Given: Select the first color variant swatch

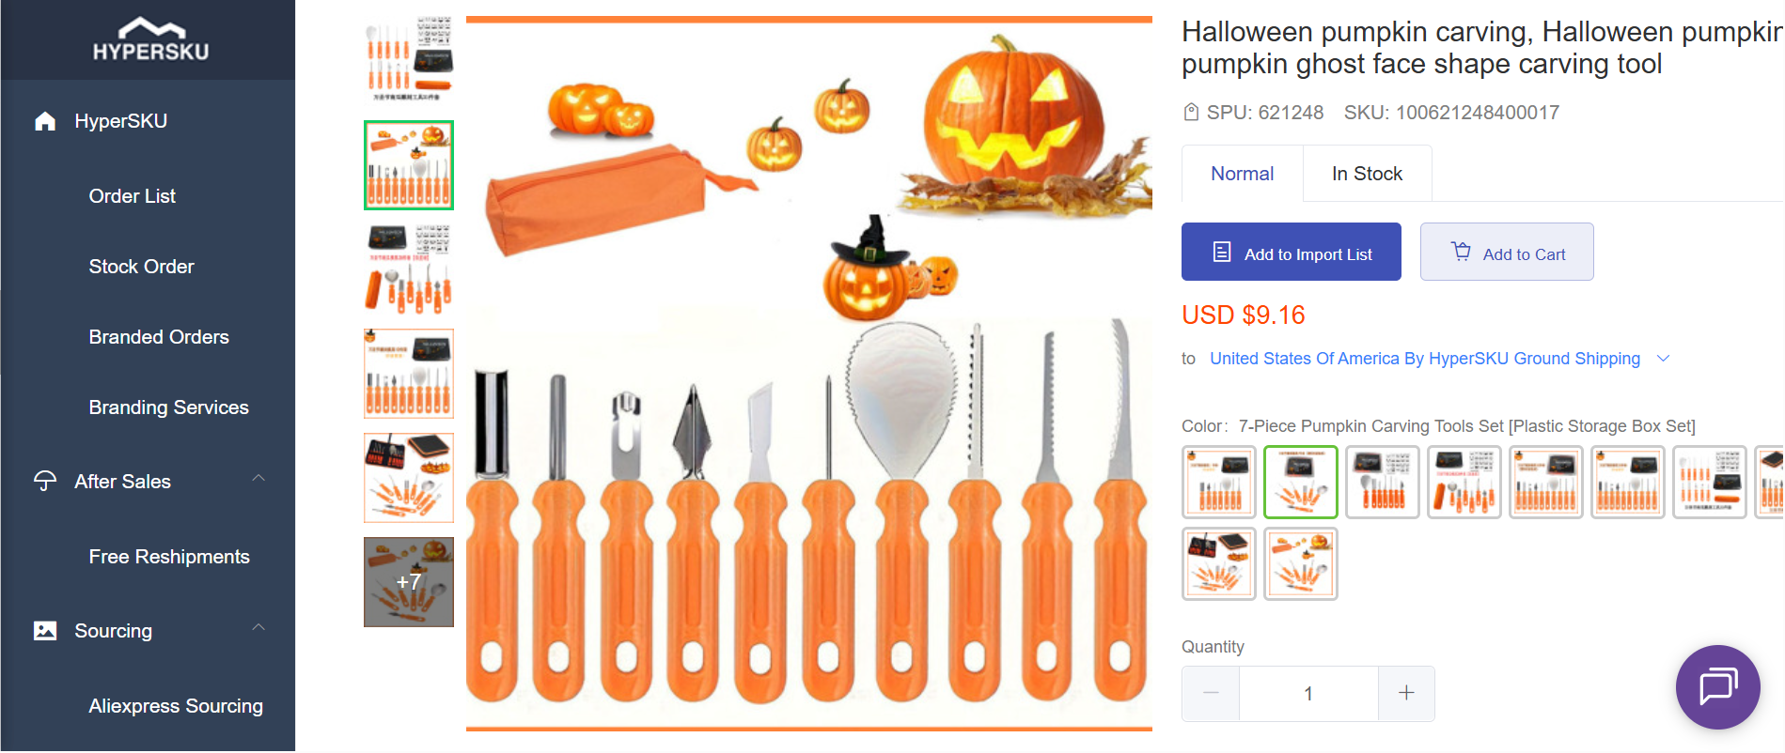Looking at the screenshot, I should click(1219, 483).
